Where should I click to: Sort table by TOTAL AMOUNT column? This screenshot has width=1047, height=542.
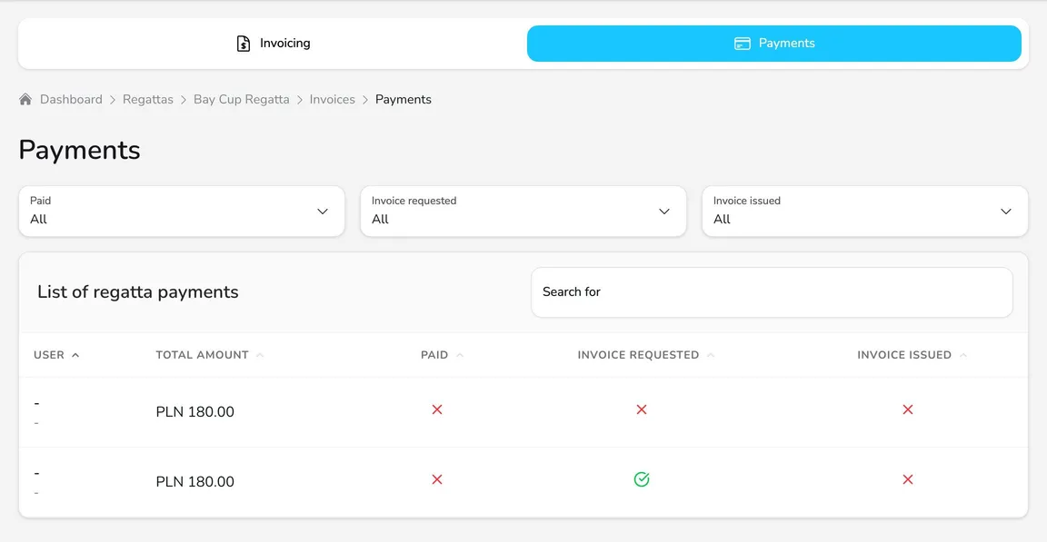[x=210, y=355]
